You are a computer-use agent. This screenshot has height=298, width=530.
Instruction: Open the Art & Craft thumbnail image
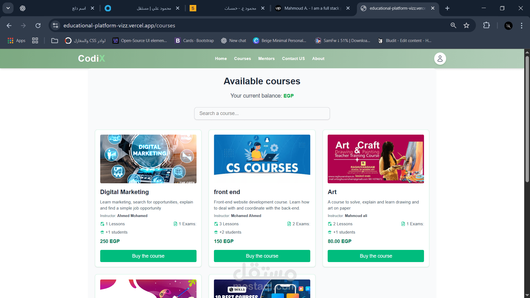pyautogui.click(x=376, y=159)
